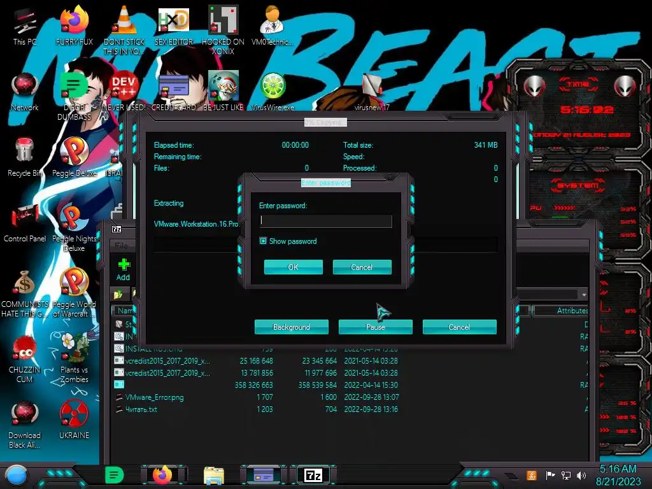Open the taskbar clock showing 5:16 AM
Viewport: 652px width, 489px height.
(618, 475)
